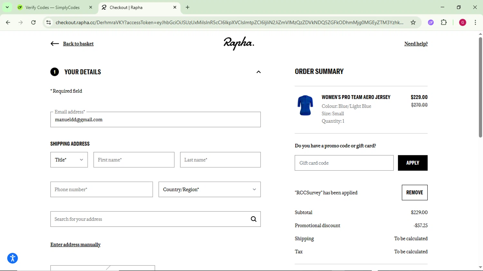483x271 pixels.
Task: Click the ORDER SUMMARY heading
Action: point(319,71)
